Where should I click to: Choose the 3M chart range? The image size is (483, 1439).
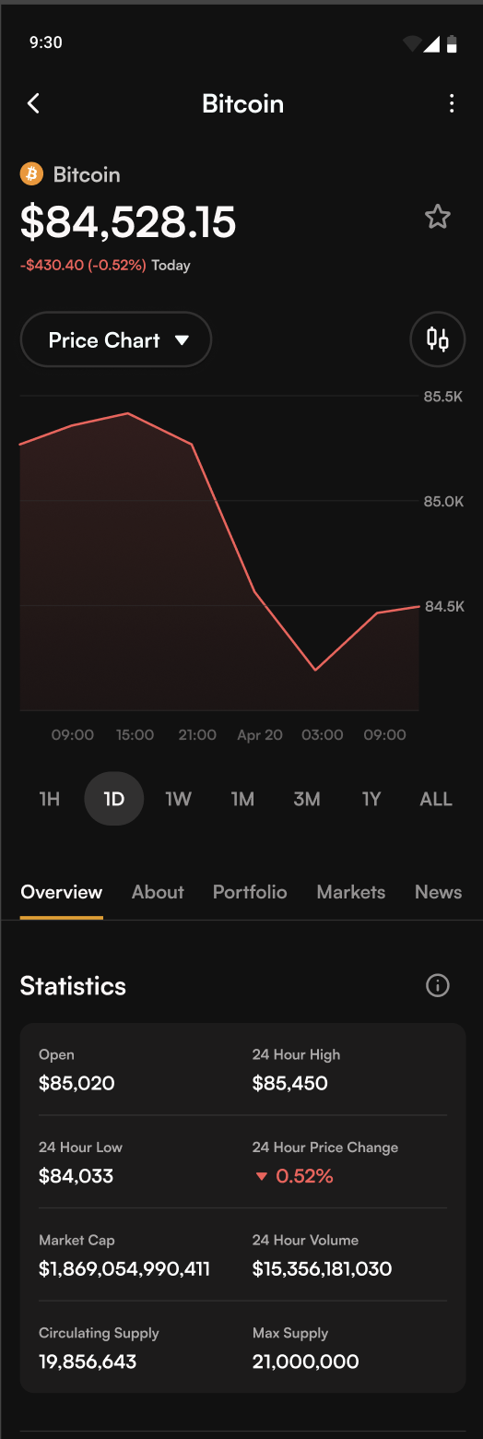[307, 799]
